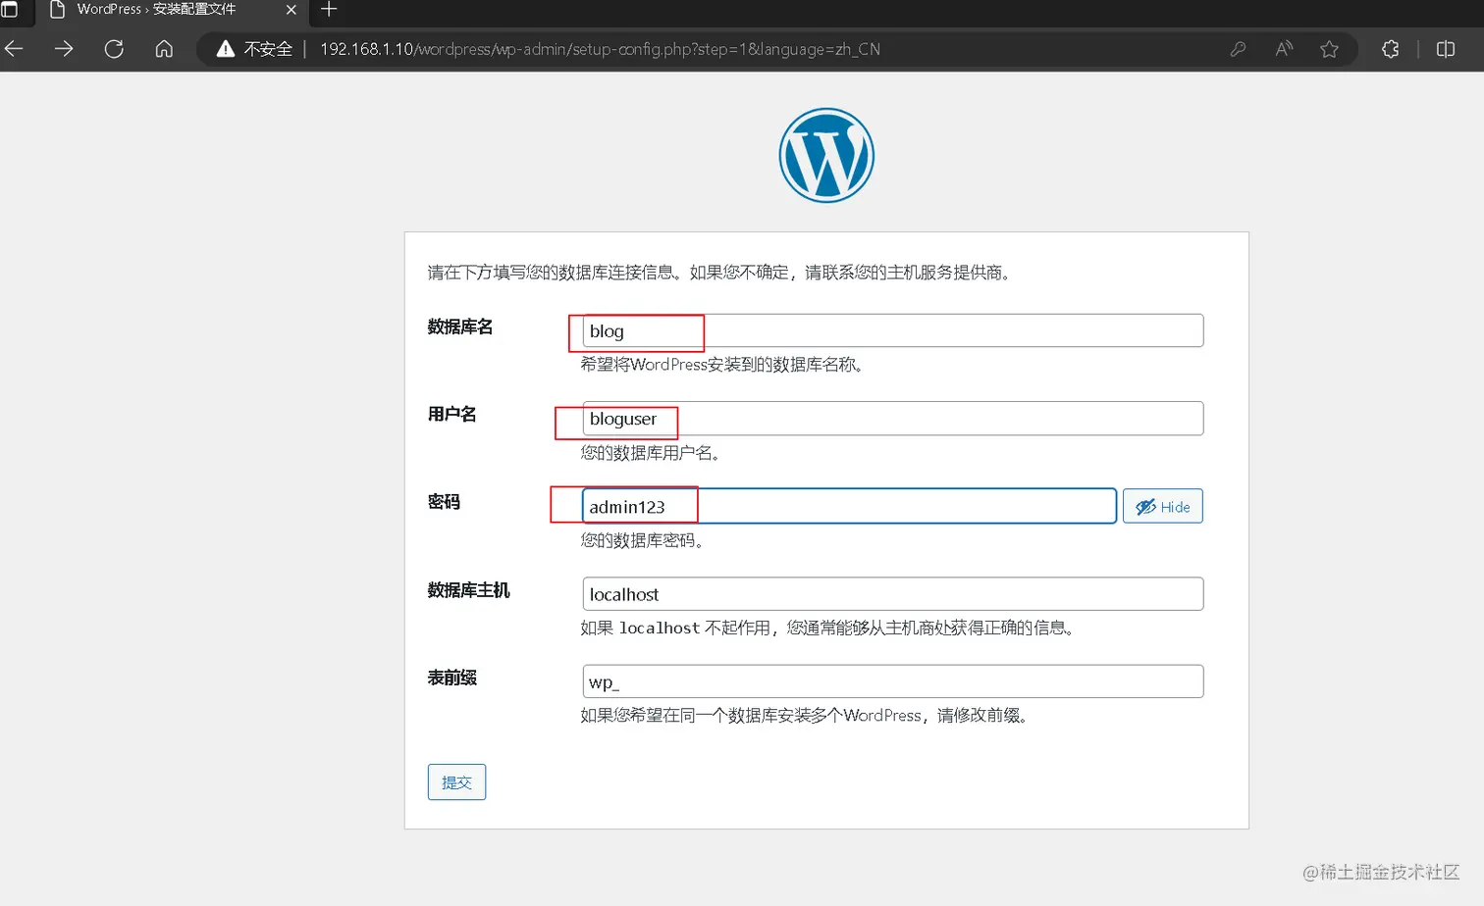Click the browser Back arrow

tap(14, 49)
